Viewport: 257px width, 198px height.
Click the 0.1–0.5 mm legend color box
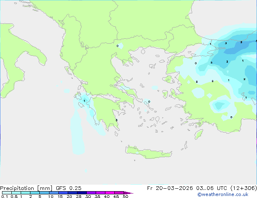click(7, 193)
